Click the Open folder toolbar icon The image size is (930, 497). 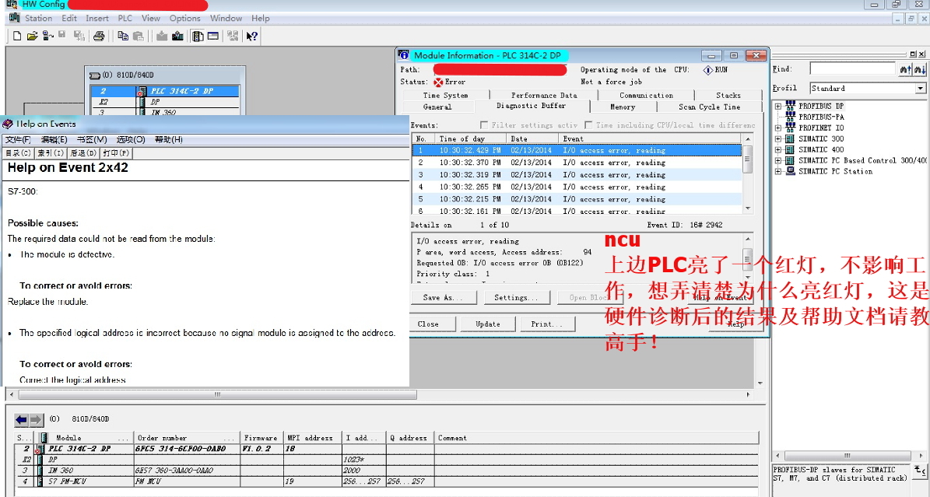pos(32,37)
